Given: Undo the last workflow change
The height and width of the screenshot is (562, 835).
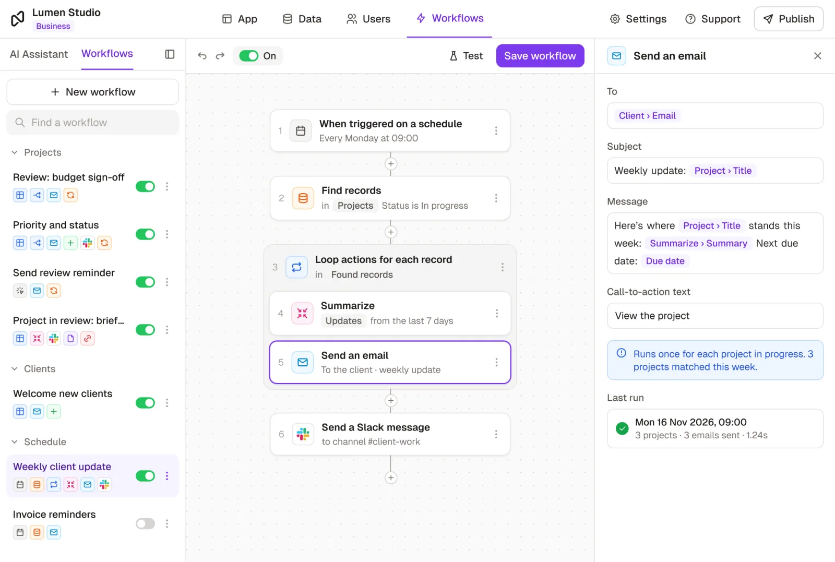Looking at the screenshot, I should pos(202,56).
